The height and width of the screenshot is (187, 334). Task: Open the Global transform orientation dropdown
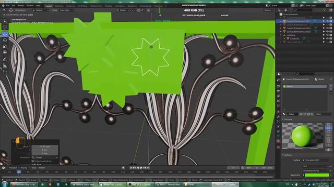pyautogui.click(x=123, y=10)
